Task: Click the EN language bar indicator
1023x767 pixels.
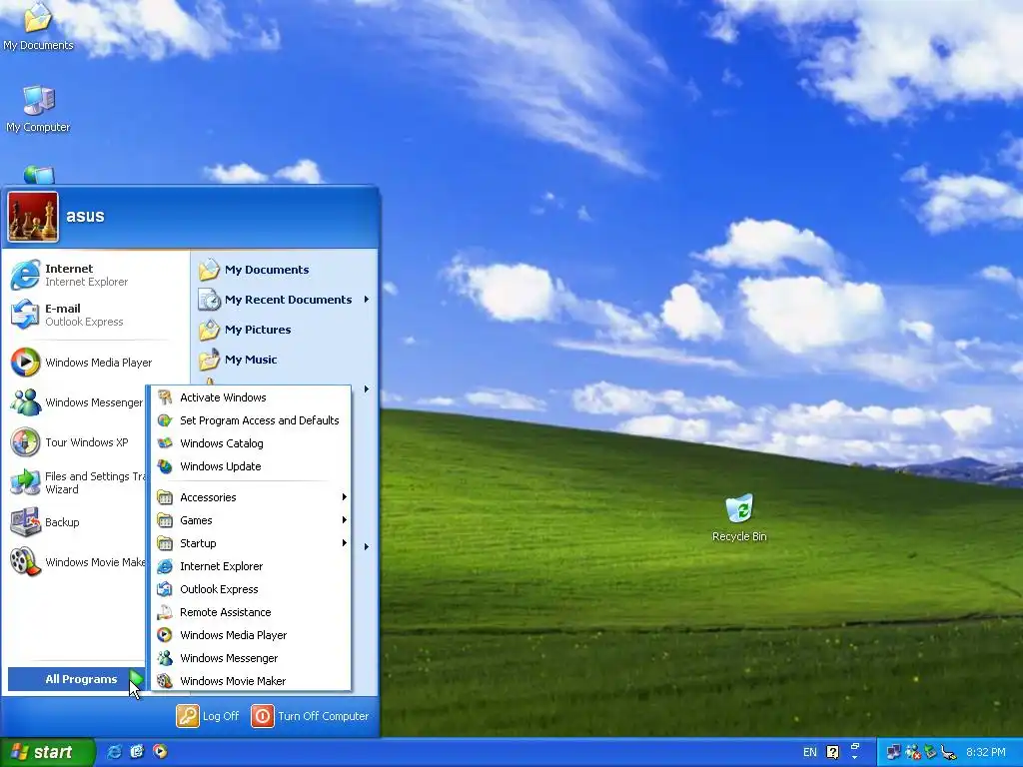Action: [809, 753]
